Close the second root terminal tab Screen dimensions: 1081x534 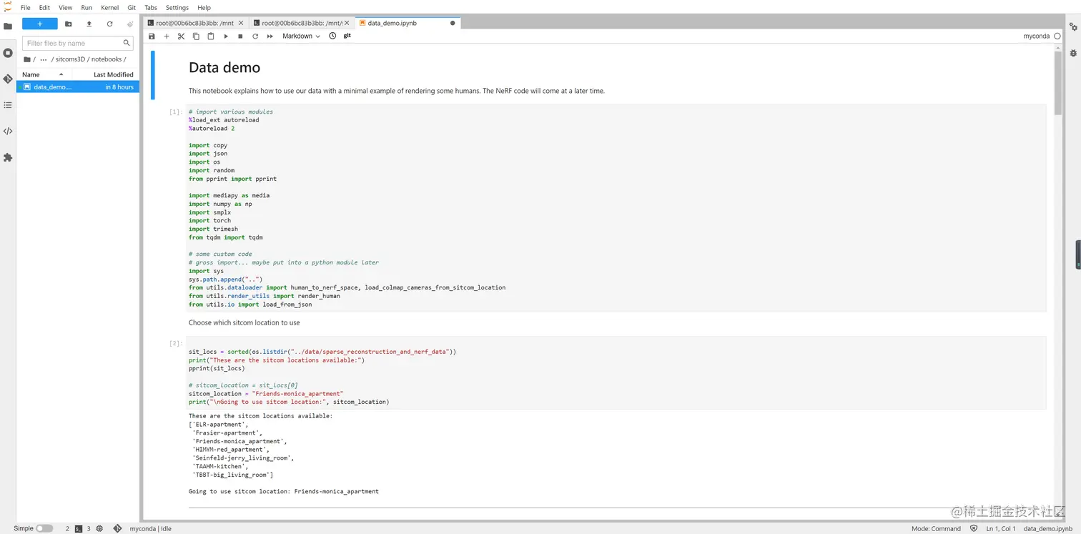point(347,23)
